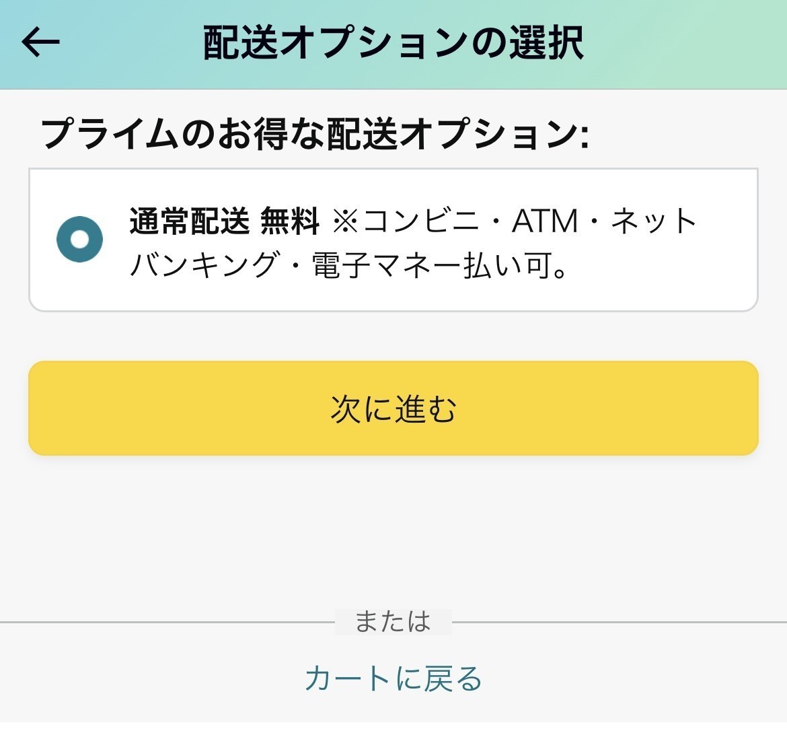The height and width of the screenshot is (739, 787).
Task: Click the filled radio button for free shipping
Action: click(x=80, y=237)
